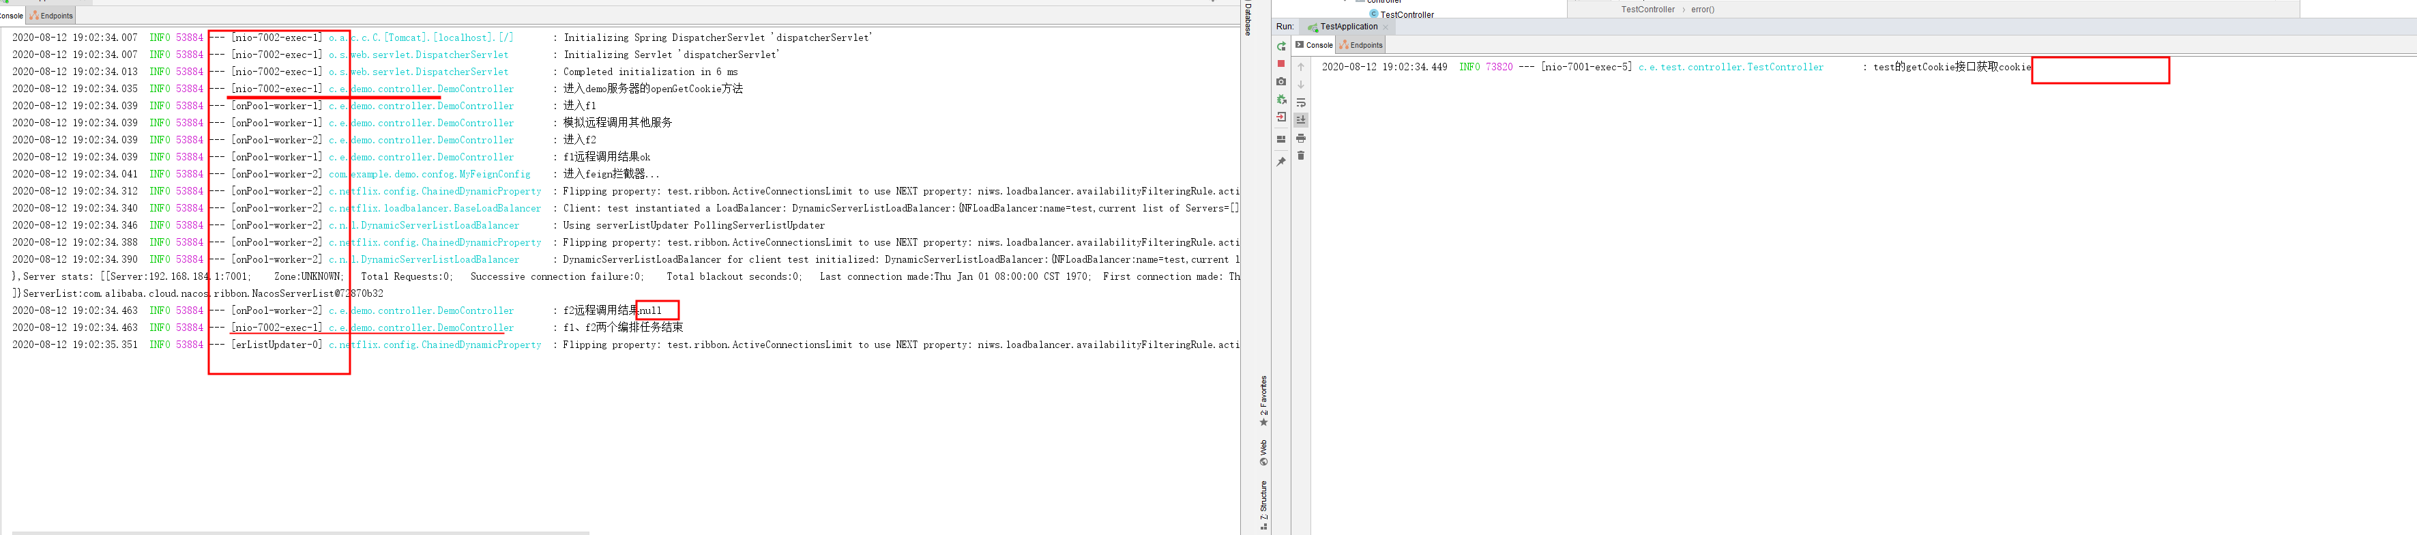The width and height of the screenshot is (2417, 535).
Task: Click c.netflix.loadbalancer.BaseLoadBalancer logger name
Action: tap(435, 208)
